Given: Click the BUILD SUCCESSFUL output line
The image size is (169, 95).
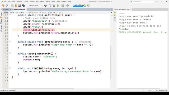Looking at the screenshot, I should pyautogui.click(x=143, y=32).
